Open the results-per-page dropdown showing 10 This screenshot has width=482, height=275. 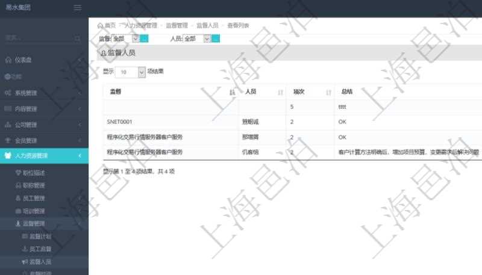[x=130, y=72]
